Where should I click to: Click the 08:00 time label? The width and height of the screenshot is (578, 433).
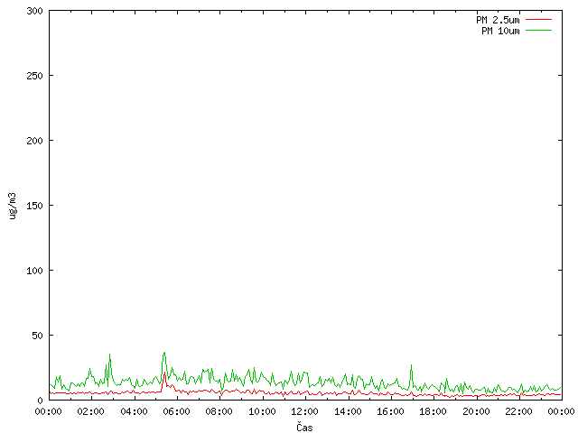219,411
